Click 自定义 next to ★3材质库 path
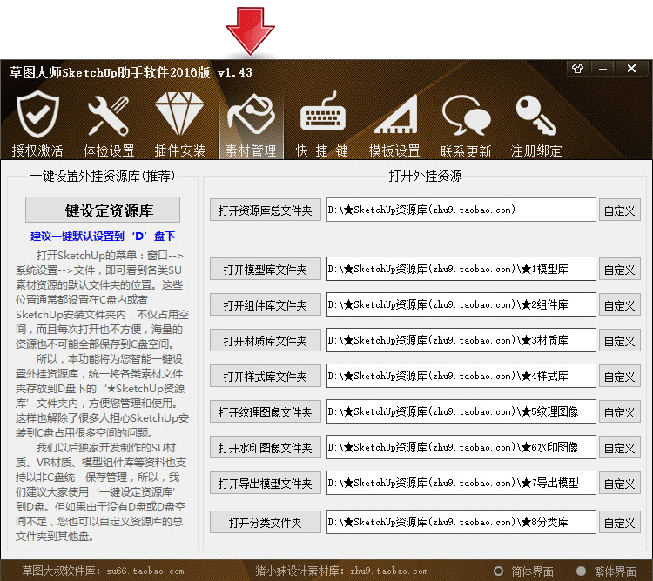This screenshot has width=653, height=581. 620,341
